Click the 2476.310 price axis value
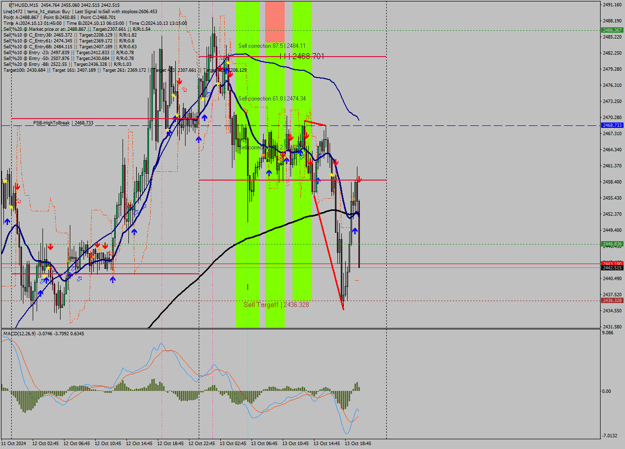 point(612,85)
